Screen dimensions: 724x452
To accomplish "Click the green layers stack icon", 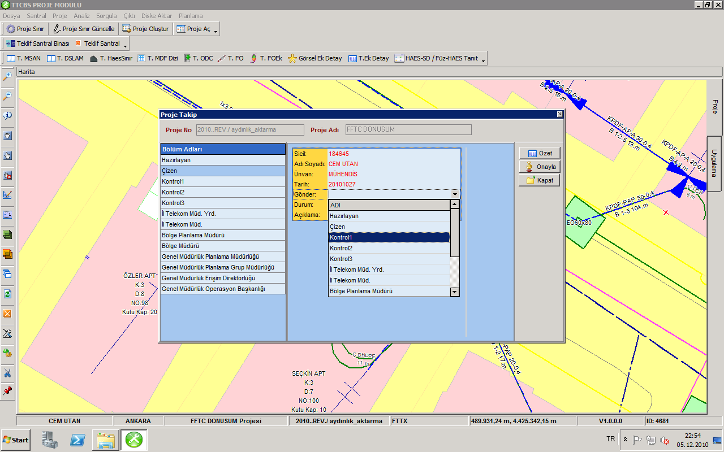I will click(7, 234).
